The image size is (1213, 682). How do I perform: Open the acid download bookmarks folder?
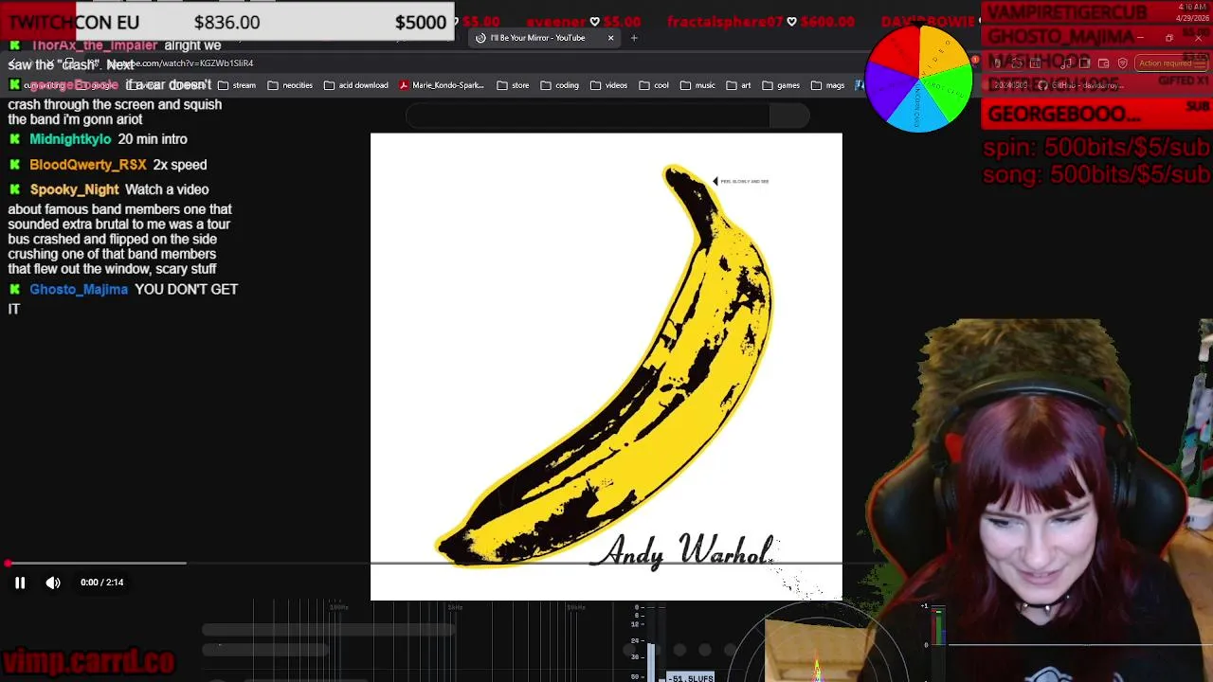[x=356, y=85]
